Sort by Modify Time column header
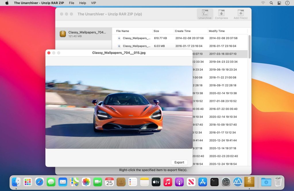 click(x=217, y=31)
